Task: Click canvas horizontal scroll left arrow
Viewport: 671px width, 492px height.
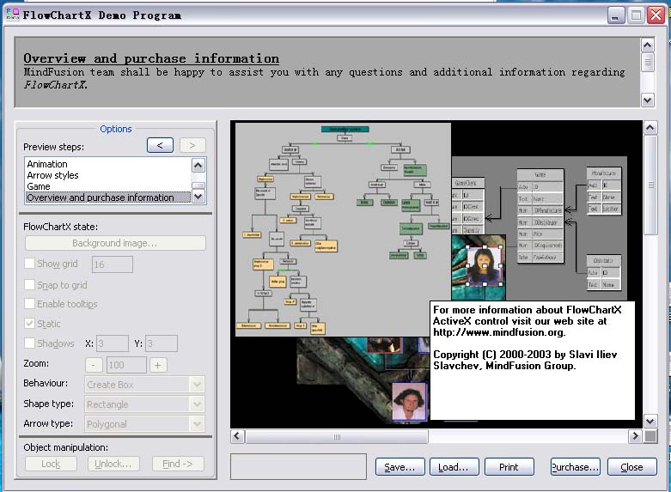Action: pyautogui.click(x=237, y=436)
